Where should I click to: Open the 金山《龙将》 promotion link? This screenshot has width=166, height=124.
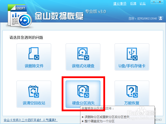tap(31, 120)
